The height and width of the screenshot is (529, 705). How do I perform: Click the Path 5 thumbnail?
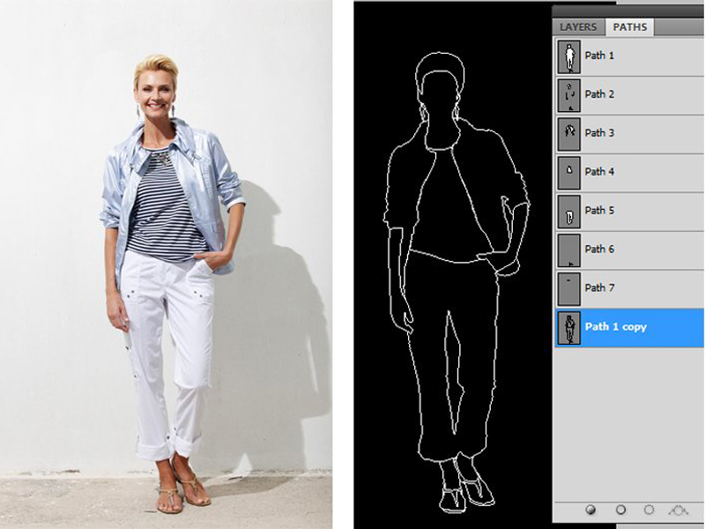569,212
